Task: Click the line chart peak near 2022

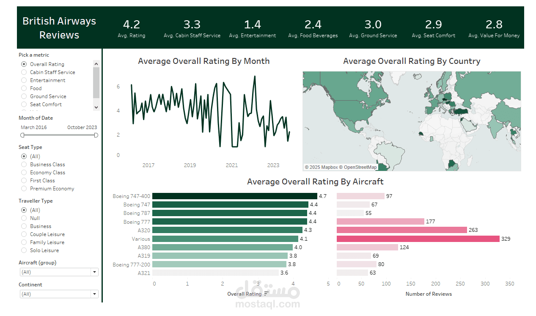Action: [255, 77]
